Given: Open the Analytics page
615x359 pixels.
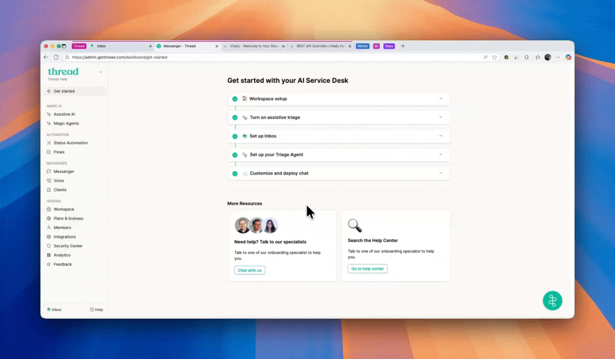Looking at the screenshot, I should [62, 255].
